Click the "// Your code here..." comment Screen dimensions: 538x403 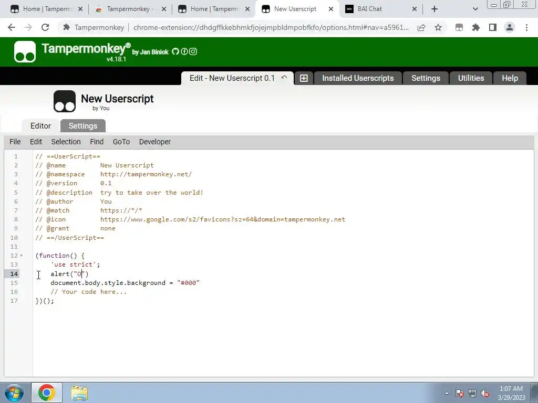point(88,292)
